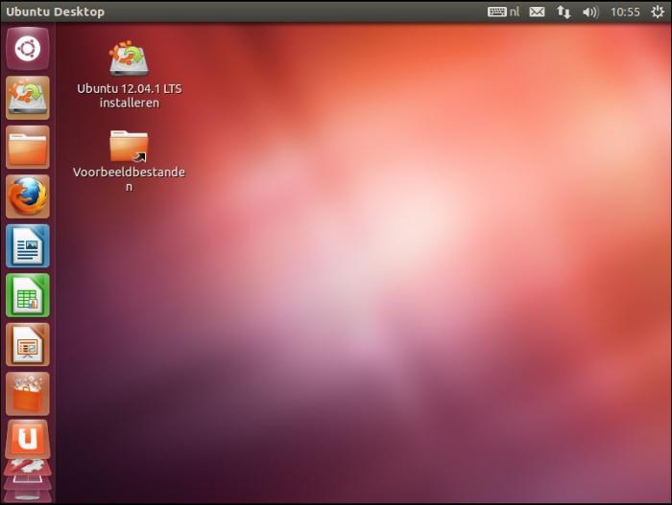
Task: Open the keyboard layout nl indicator
Action: 504,11
